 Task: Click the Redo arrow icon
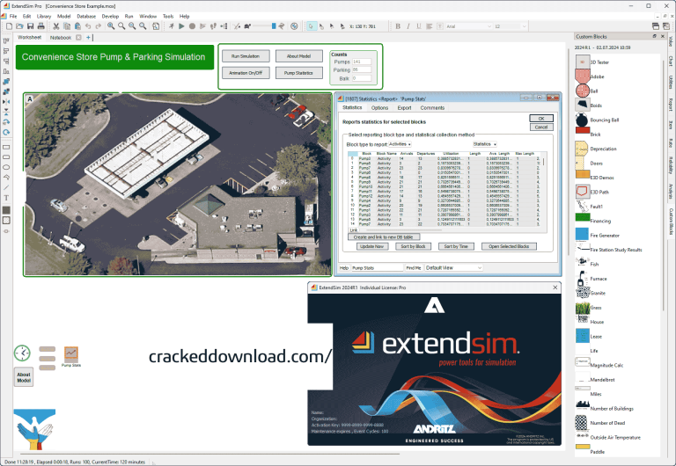pos(99,26)
